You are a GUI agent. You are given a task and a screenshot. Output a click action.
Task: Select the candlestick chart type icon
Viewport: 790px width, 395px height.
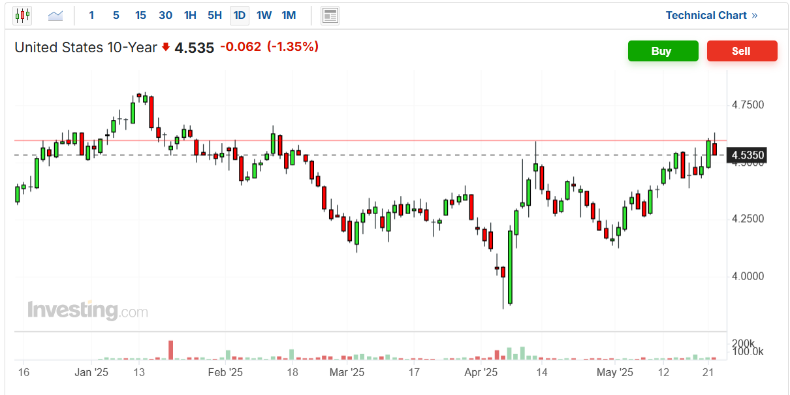[x=22, y=15]
